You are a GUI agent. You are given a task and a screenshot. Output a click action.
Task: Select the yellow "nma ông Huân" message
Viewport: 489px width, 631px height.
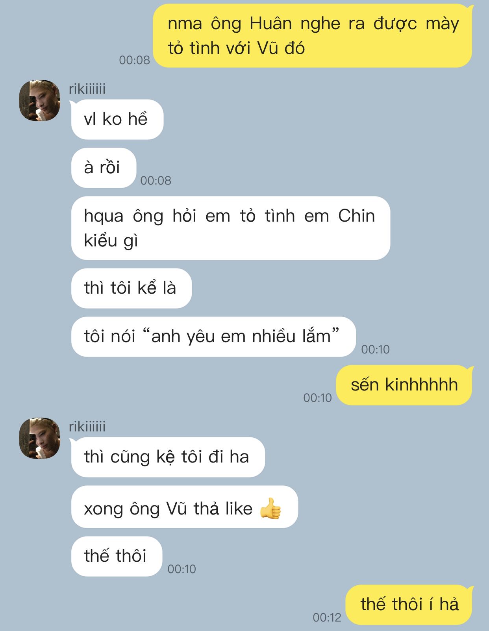point(313,35)
